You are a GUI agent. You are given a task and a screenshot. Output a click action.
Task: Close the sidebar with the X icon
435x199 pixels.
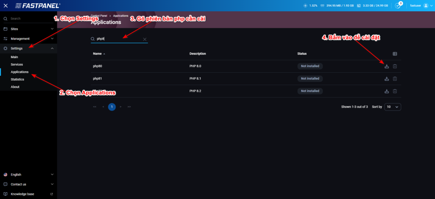click(5, 5)
